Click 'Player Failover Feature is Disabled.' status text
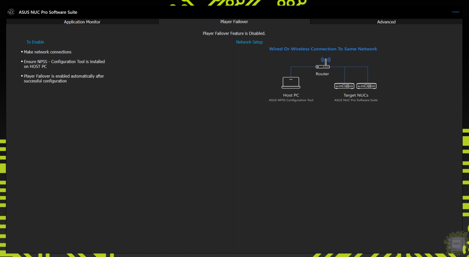The image size is (469, 257). (x=234, y=33)
